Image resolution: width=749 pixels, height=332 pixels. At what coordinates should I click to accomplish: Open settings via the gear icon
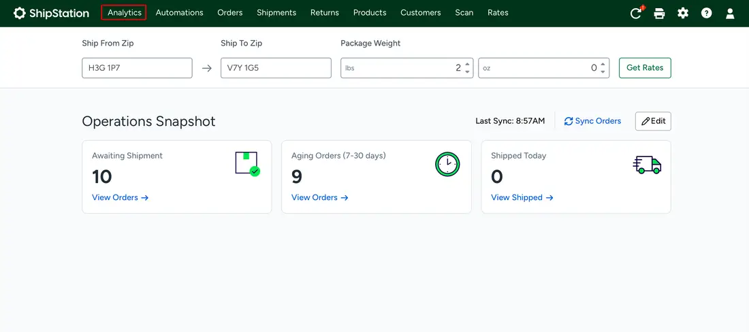click(x=683, y=13)
